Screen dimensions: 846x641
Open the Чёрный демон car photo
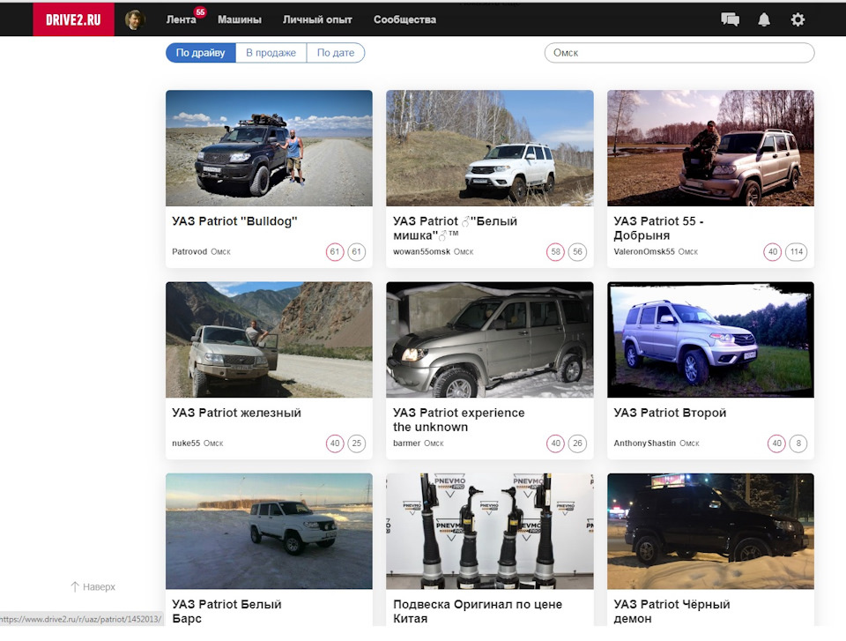(710, 532)
